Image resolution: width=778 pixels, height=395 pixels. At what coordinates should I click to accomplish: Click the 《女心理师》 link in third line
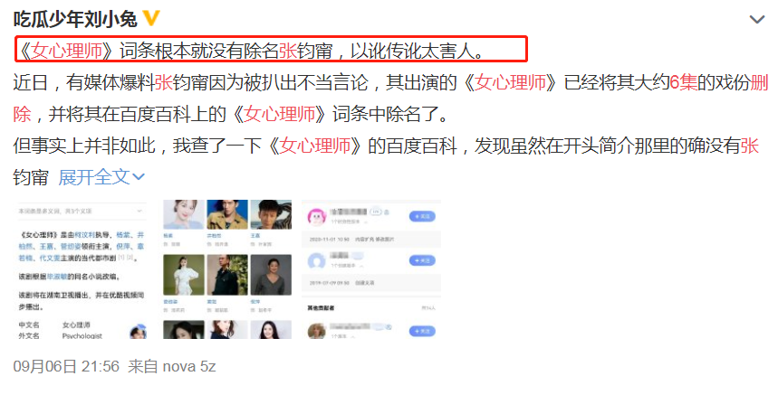[x=279, y=114]
